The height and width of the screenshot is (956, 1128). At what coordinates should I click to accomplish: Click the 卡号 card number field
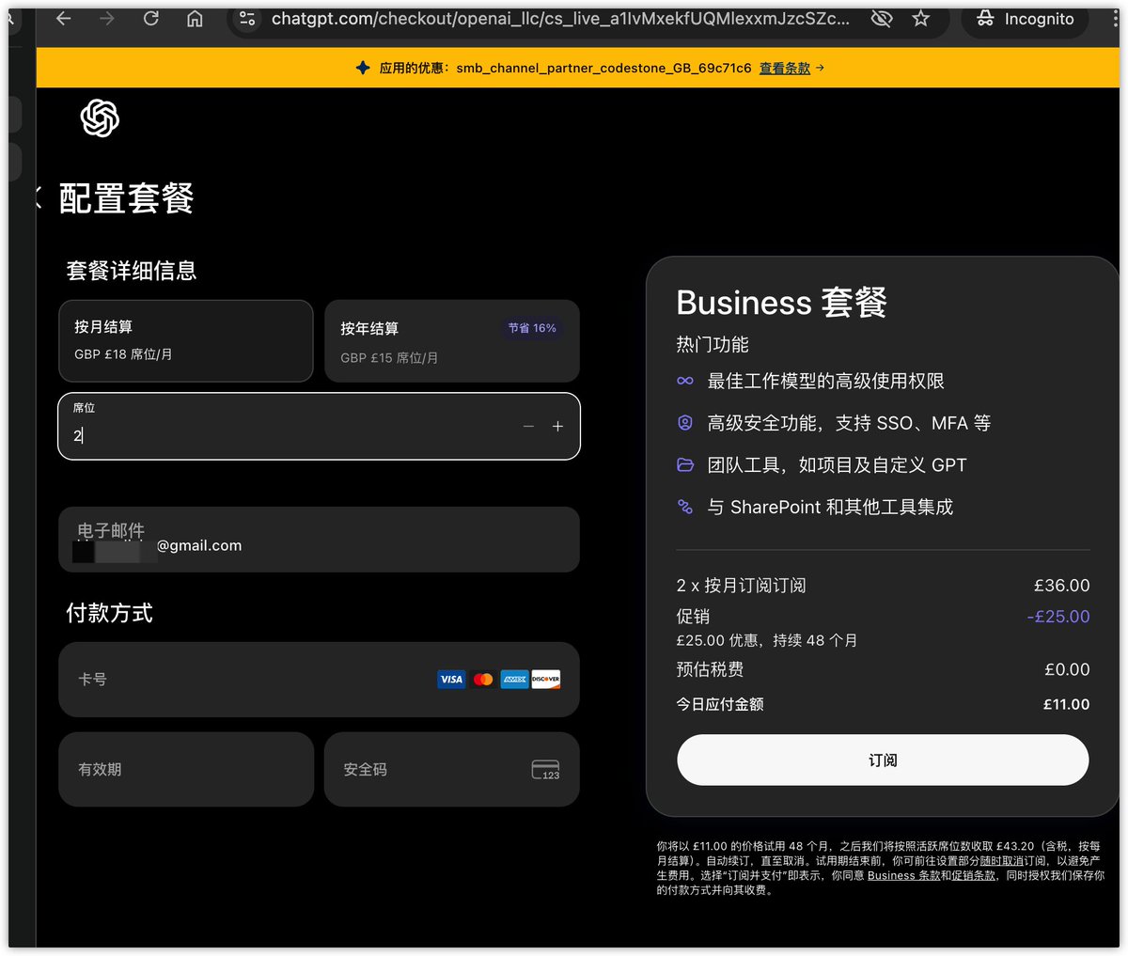pyautogui.click(x=319, y=679)
